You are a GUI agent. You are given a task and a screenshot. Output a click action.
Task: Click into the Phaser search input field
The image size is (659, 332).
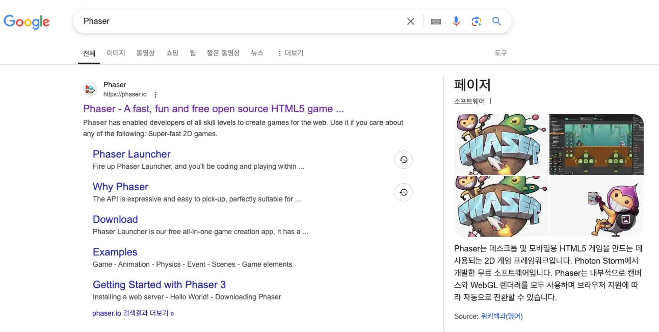[x=238, y=21]
